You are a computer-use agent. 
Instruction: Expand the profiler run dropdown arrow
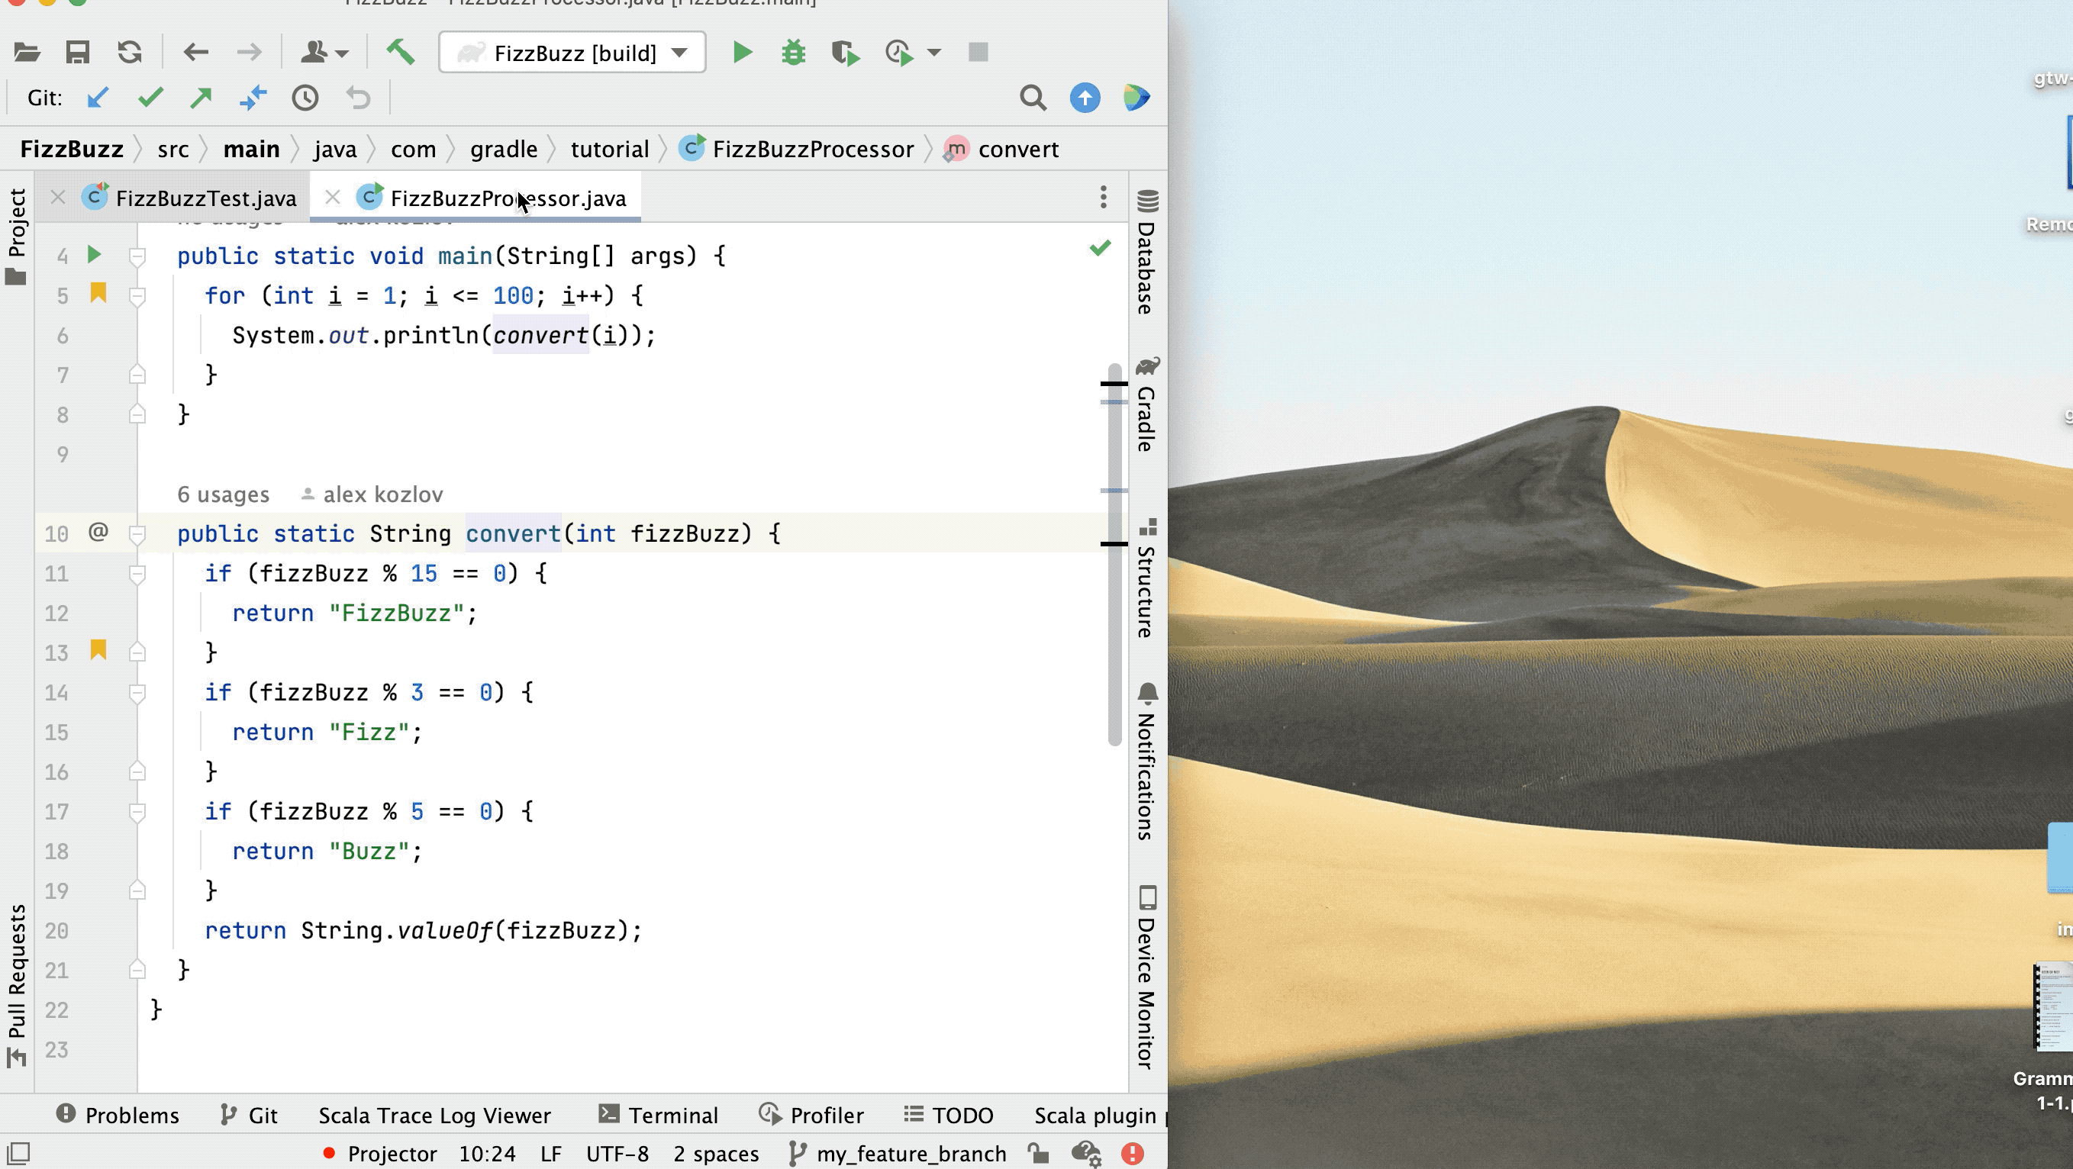[x=933, y=54]
